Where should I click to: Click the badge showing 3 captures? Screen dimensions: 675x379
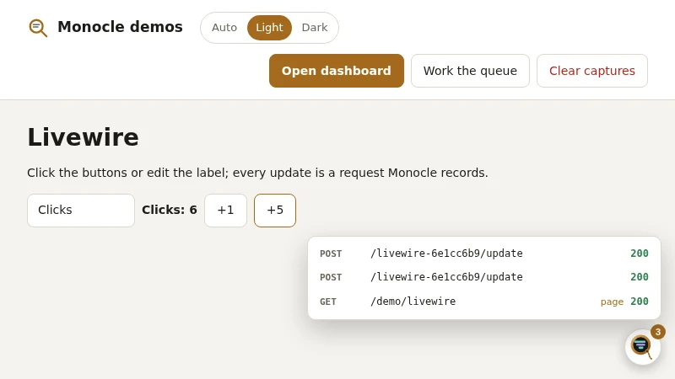tap(658, 332)
